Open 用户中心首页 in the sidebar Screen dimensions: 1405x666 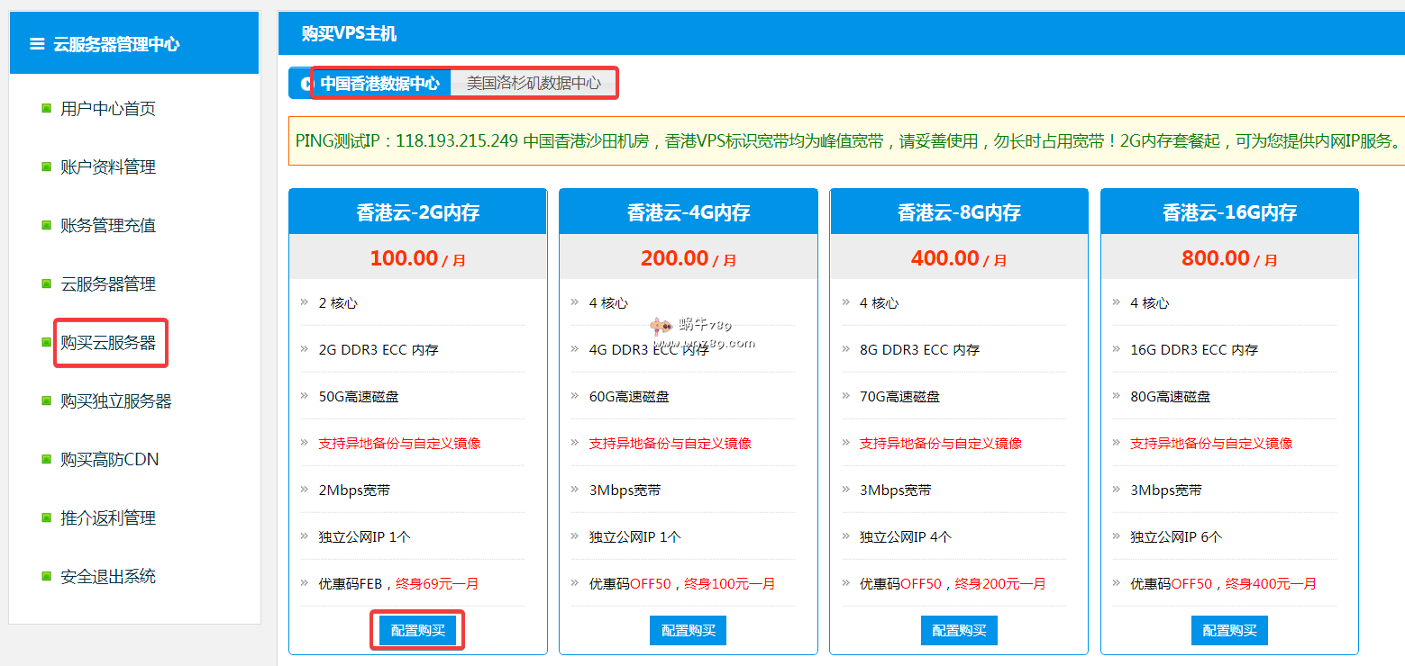click(x=108, y=109)
